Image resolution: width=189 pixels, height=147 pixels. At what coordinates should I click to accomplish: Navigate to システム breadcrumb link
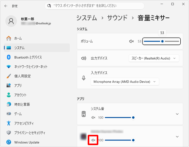pyautogui.click(x=87, y=18)
